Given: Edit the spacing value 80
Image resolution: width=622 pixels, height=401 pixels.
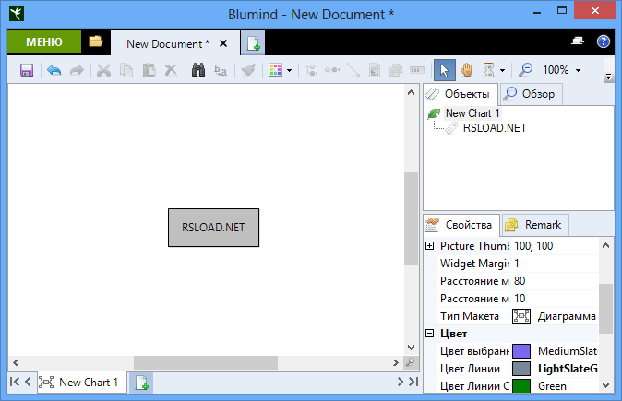Looking at the screenshot, I should (555, 281).
